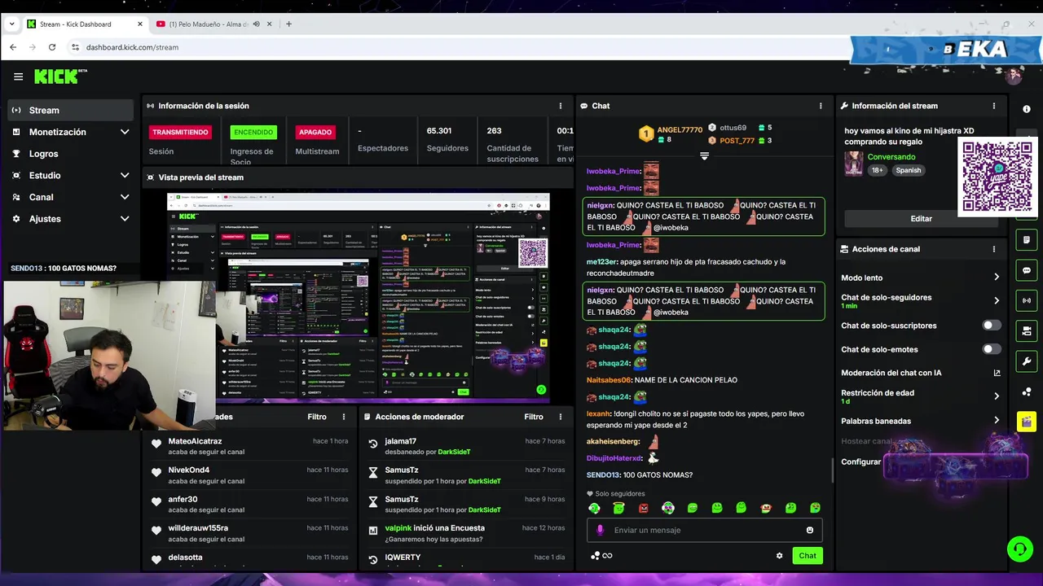Click the MateoAlcatraz follower entry

(250, 446)
